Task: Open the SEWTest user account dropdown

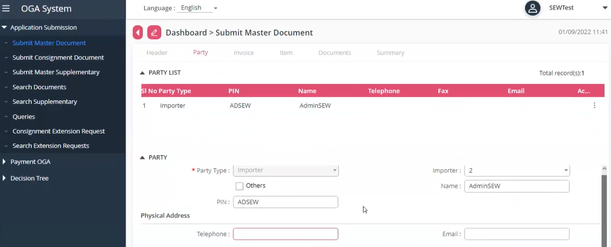Action: [x=598, y=8]
